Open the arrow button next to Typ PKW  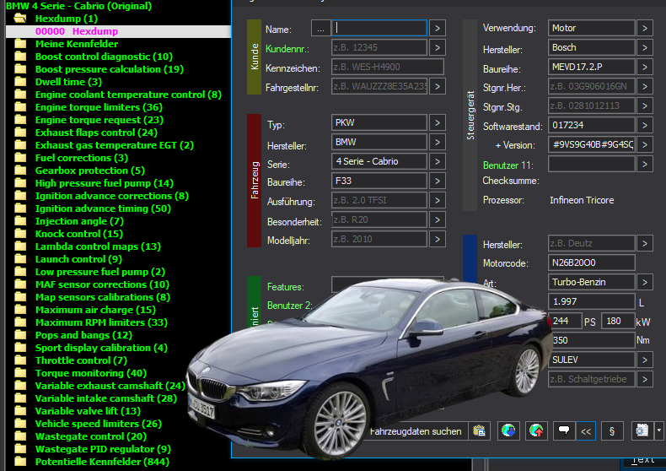click(437, 123)
